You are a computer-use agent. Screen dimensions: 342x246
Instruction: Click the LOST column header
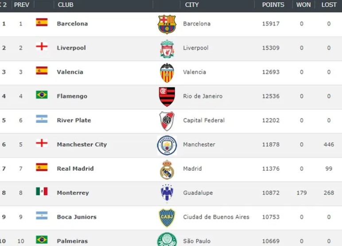pos(328,5)
